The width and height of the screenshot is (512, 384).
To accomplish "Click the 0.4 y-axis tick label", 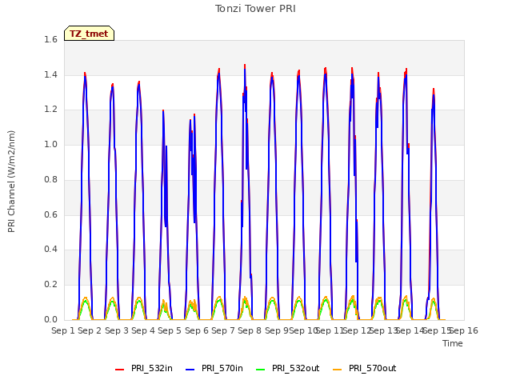I will (50, 249).
